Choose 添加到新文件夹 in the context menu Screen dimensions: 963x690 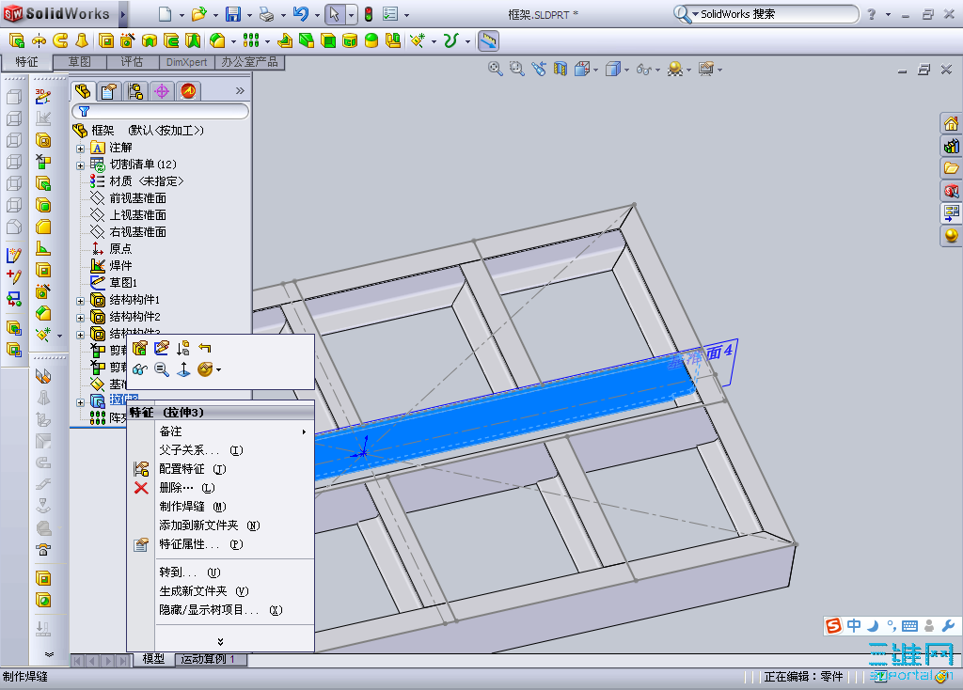pos(222,525)
